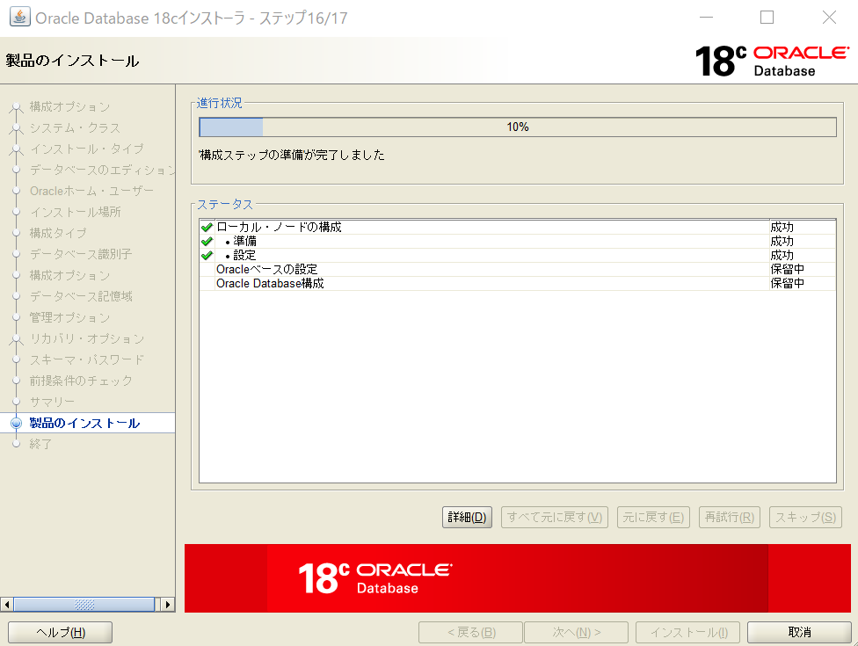Click the 再試行(R) button
This screenshot has height=646, width=858.
coord(729,517)
